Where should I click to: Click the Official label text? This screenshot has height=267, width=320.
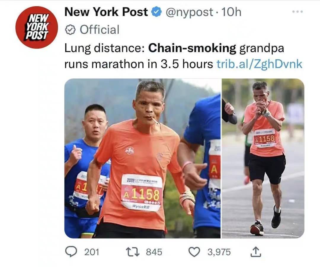[99, 30]
